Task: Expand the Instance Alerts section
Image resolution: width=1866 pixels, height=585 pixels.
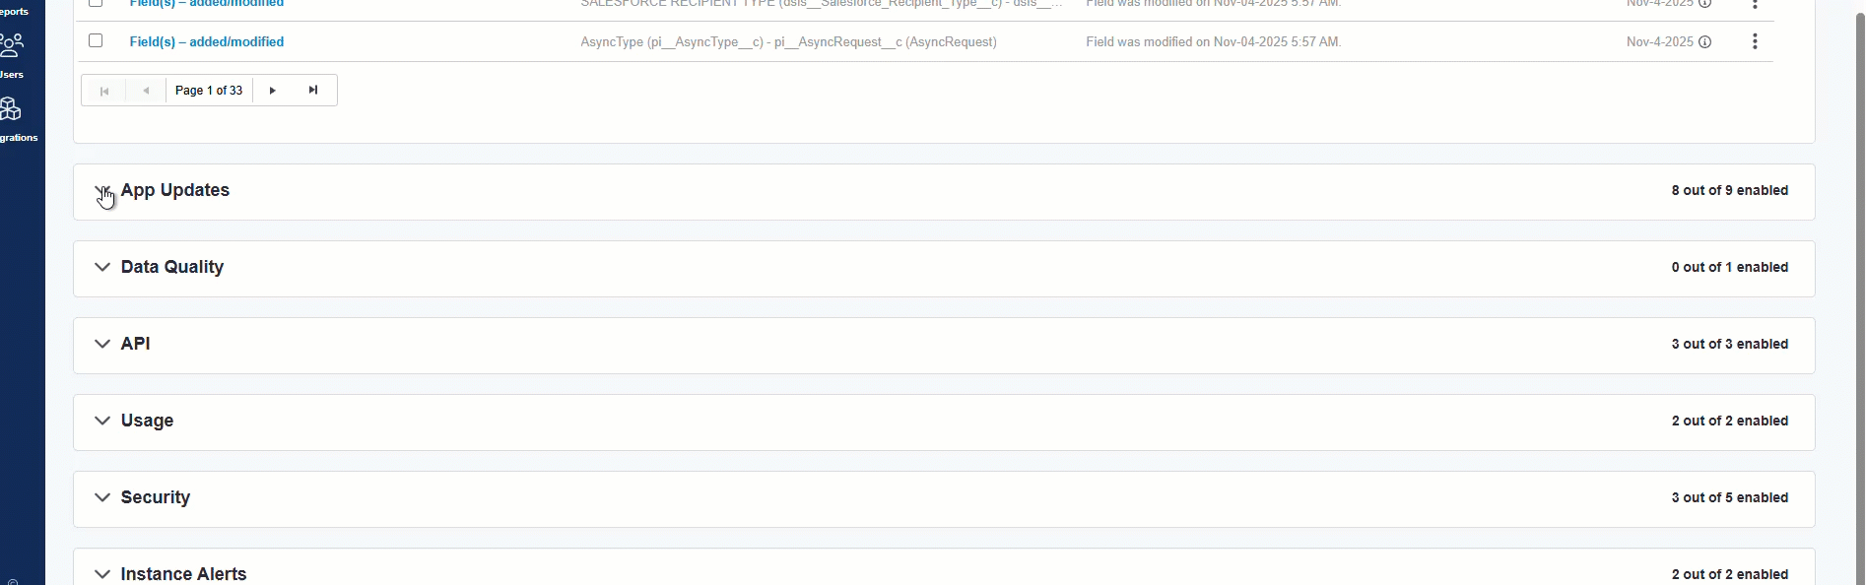Action: pyautogui.click(x=102, y=574)
